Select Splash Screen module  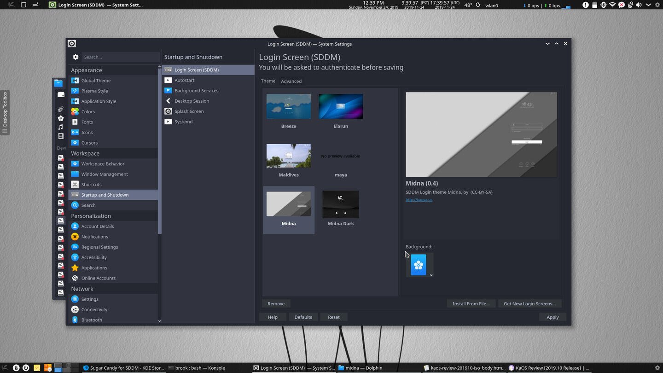[208, 111]
